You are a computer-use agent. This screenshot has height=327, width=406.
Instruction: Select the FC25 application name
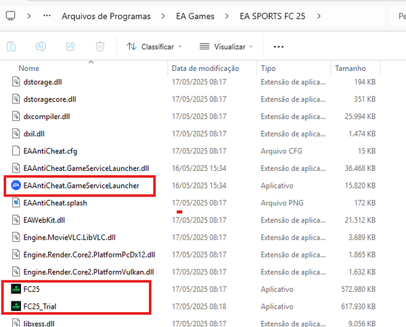pos(32,289)
